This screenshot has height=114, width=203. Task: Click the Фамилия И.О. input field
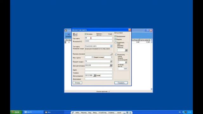click(x=99, y=41)
